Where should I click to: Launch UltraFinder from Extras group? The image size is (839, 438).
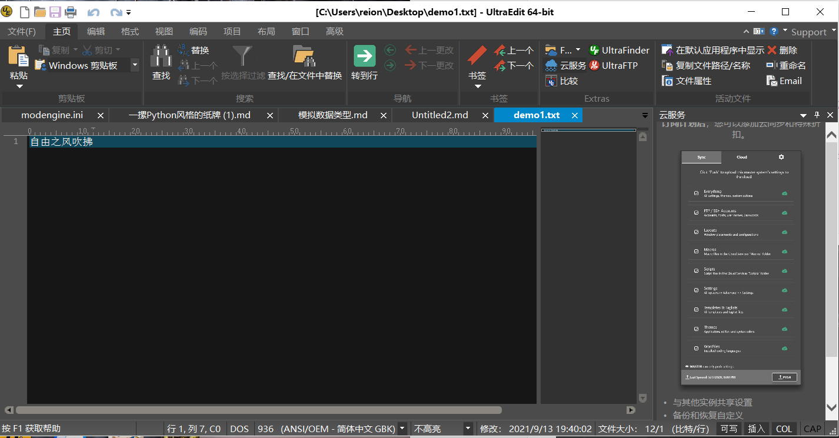coord(619,50)
